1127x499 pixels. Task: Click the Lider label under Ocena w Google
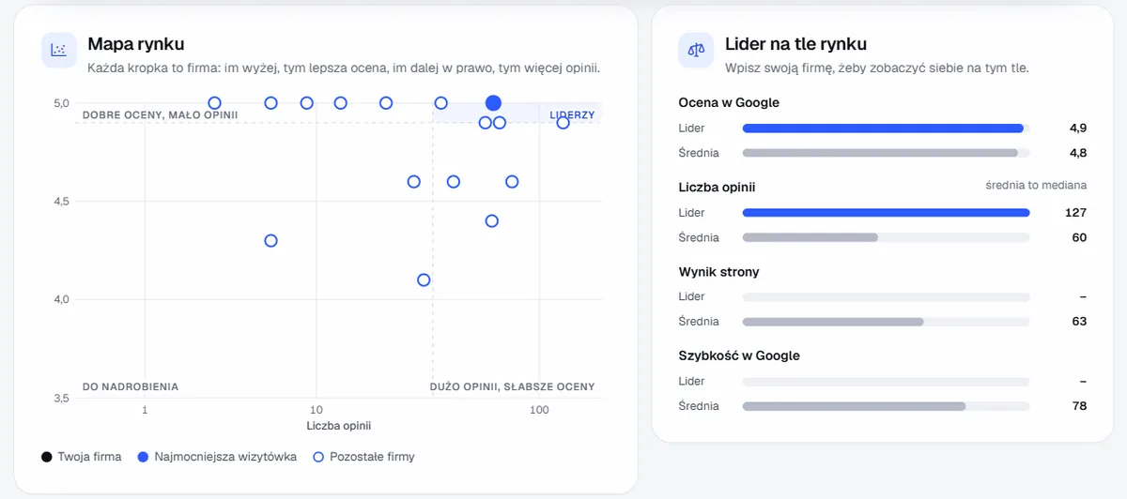691,128
